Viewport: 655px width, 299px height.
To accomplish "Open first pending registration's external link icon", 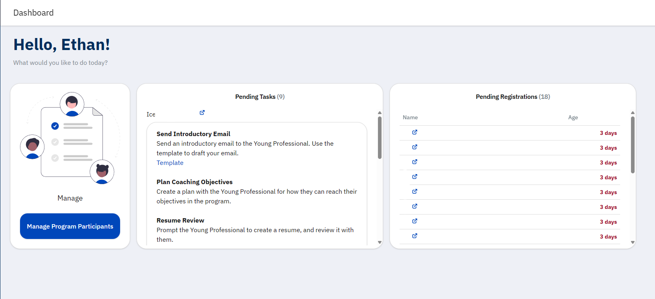I will [x=415, y=132].
